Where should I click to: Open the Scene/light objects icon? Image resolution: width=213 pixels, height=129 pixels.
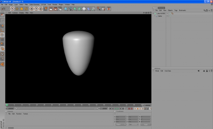pyautogui.click(x=84, y=9)
